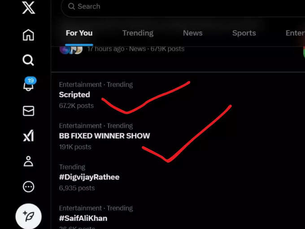The image size is (305, 229).
Task: Open Notifications bell with 19 badge
Action: tap(29, 84)
